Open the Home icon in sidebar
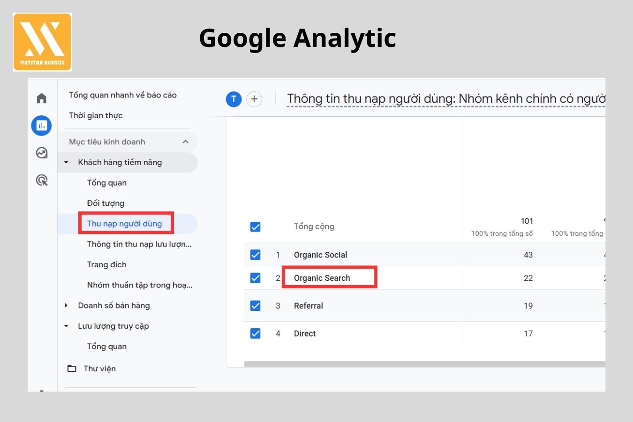Image resolution: width=633 pixels, height=422 pixels. point(42,98)
